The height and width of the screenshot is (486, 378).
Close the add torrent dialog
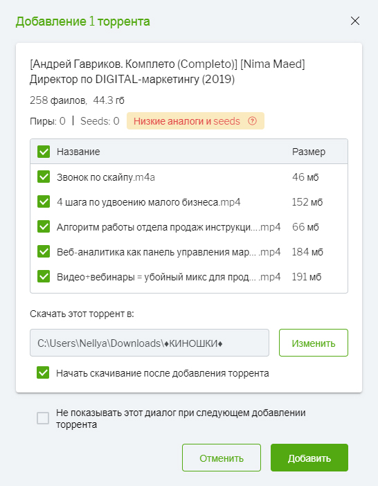[x=354, y=21]
